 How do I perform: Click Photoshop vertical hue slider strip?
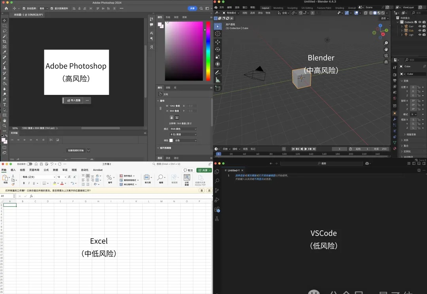pos(208,51)
